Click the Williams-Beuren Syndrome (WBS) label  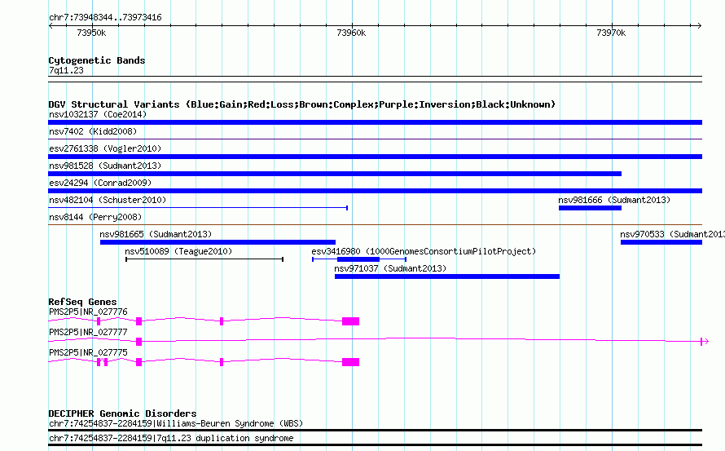click(x=176, y=424)
